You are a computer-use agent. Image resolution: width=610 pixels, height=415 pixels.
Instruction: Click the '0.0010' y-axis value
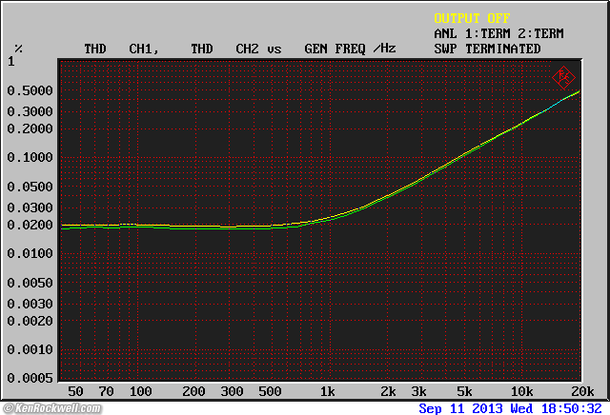[x=30, y=349]
